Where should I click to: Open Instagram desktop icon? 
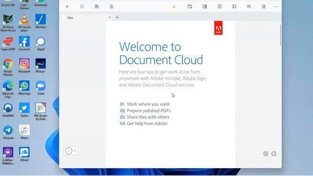[24, 65]
